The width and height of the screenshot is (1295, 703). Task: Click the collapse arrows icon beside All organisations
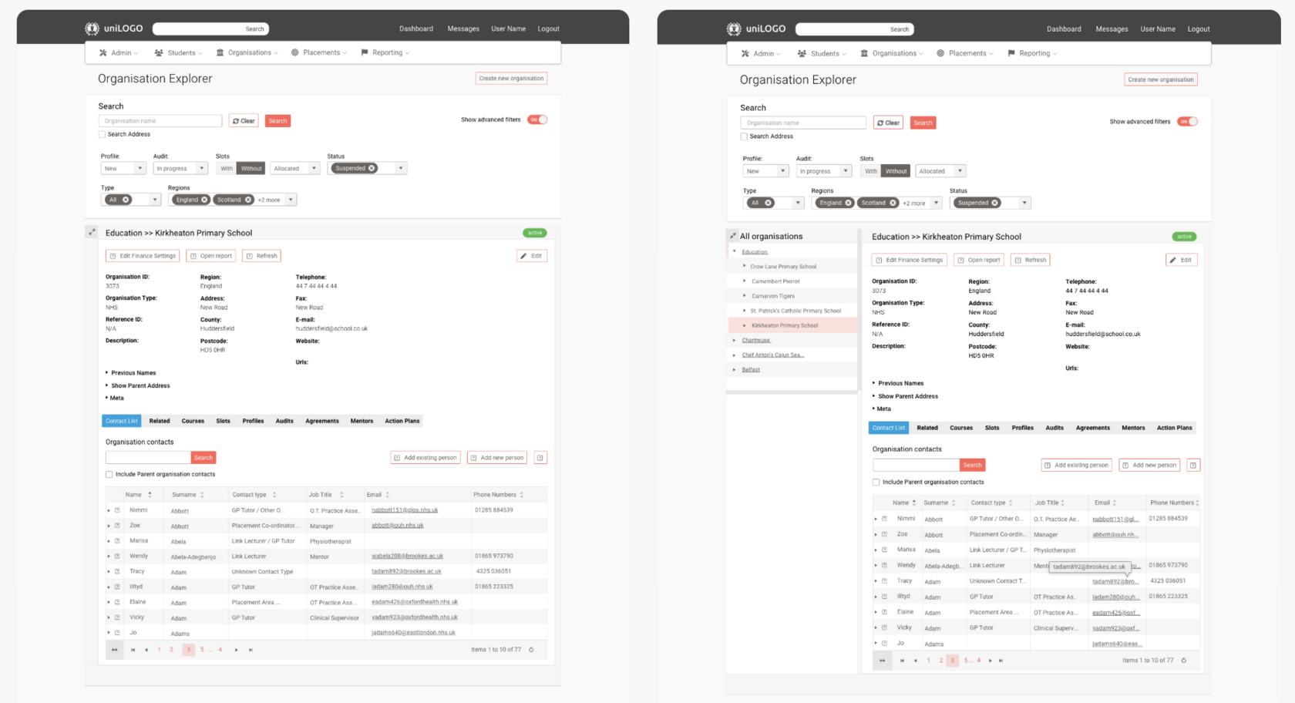(x=733, y=236)
